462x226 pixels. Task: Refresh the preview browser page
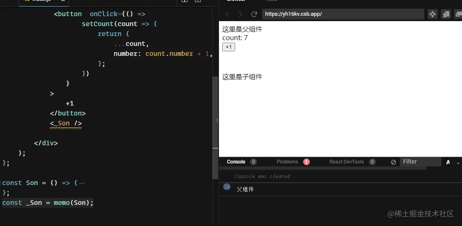254,14
